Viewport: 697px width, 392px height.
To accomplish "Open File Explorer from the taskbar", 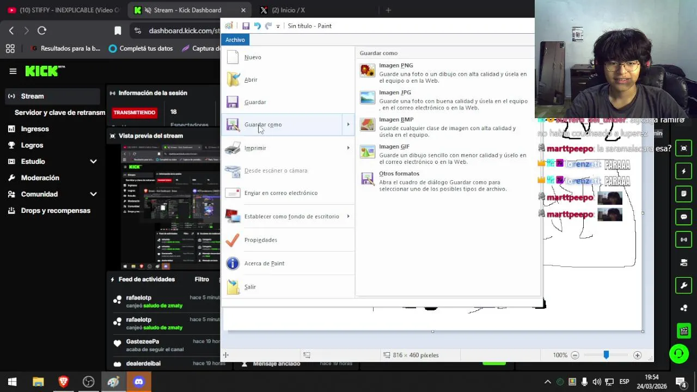I will click(x=38, y=382).
